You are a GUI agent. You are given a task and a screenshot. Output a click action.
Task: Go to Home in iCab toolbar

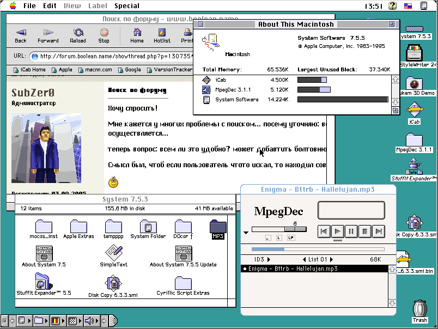click(137, 36)
